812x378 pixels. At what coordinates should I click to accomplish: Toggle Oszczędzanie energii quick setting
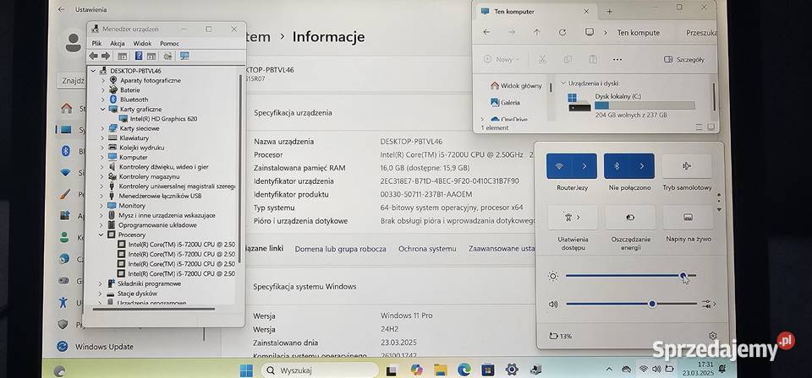(630, 218)
